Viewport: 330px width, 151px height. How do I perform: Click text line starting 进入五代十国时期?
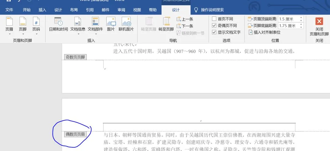click(x=204, y=51)
